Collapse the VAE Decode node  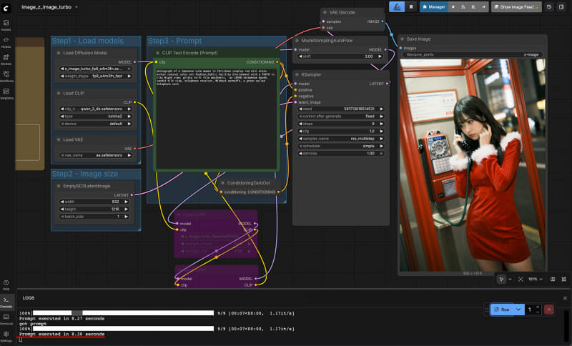tap(325, 12)
